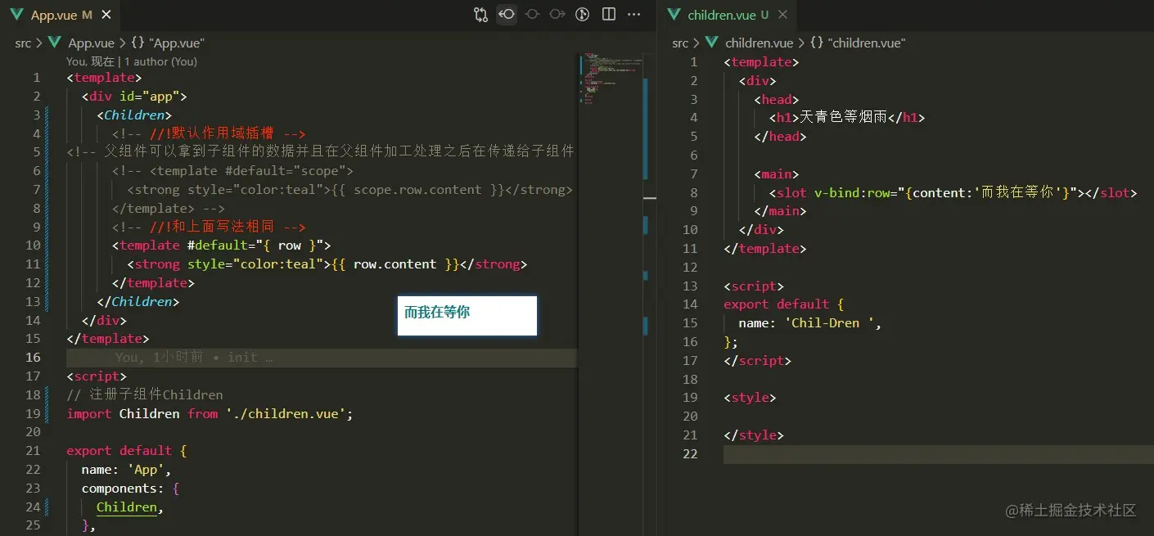
Task: Click the rendered preview box with teal text
Action: 467,316
